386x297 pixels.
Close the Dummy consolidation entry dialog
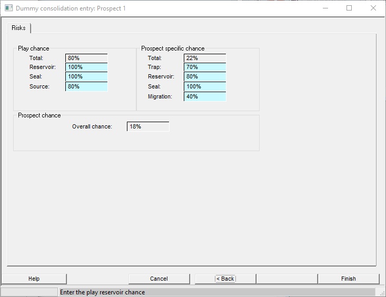373,8
